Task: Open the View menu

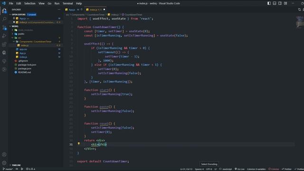Action: (x=41, y=3)
